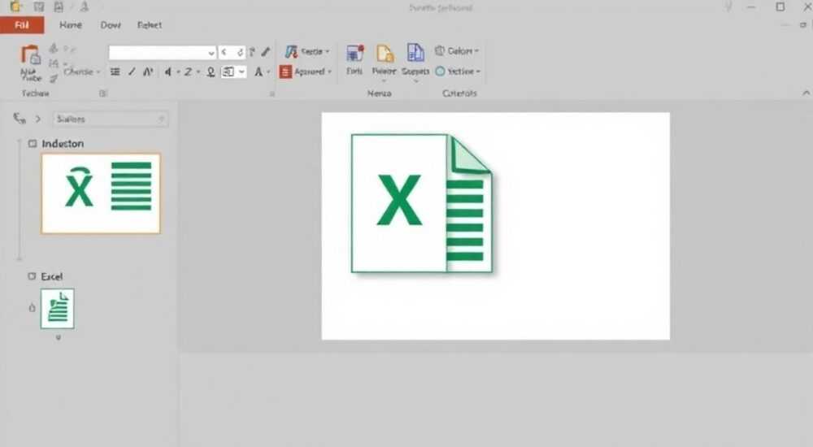Image resolution: width=813 pixels, height=447 pixels.
Task: Click the font size box
Action: tap(232, 52)
